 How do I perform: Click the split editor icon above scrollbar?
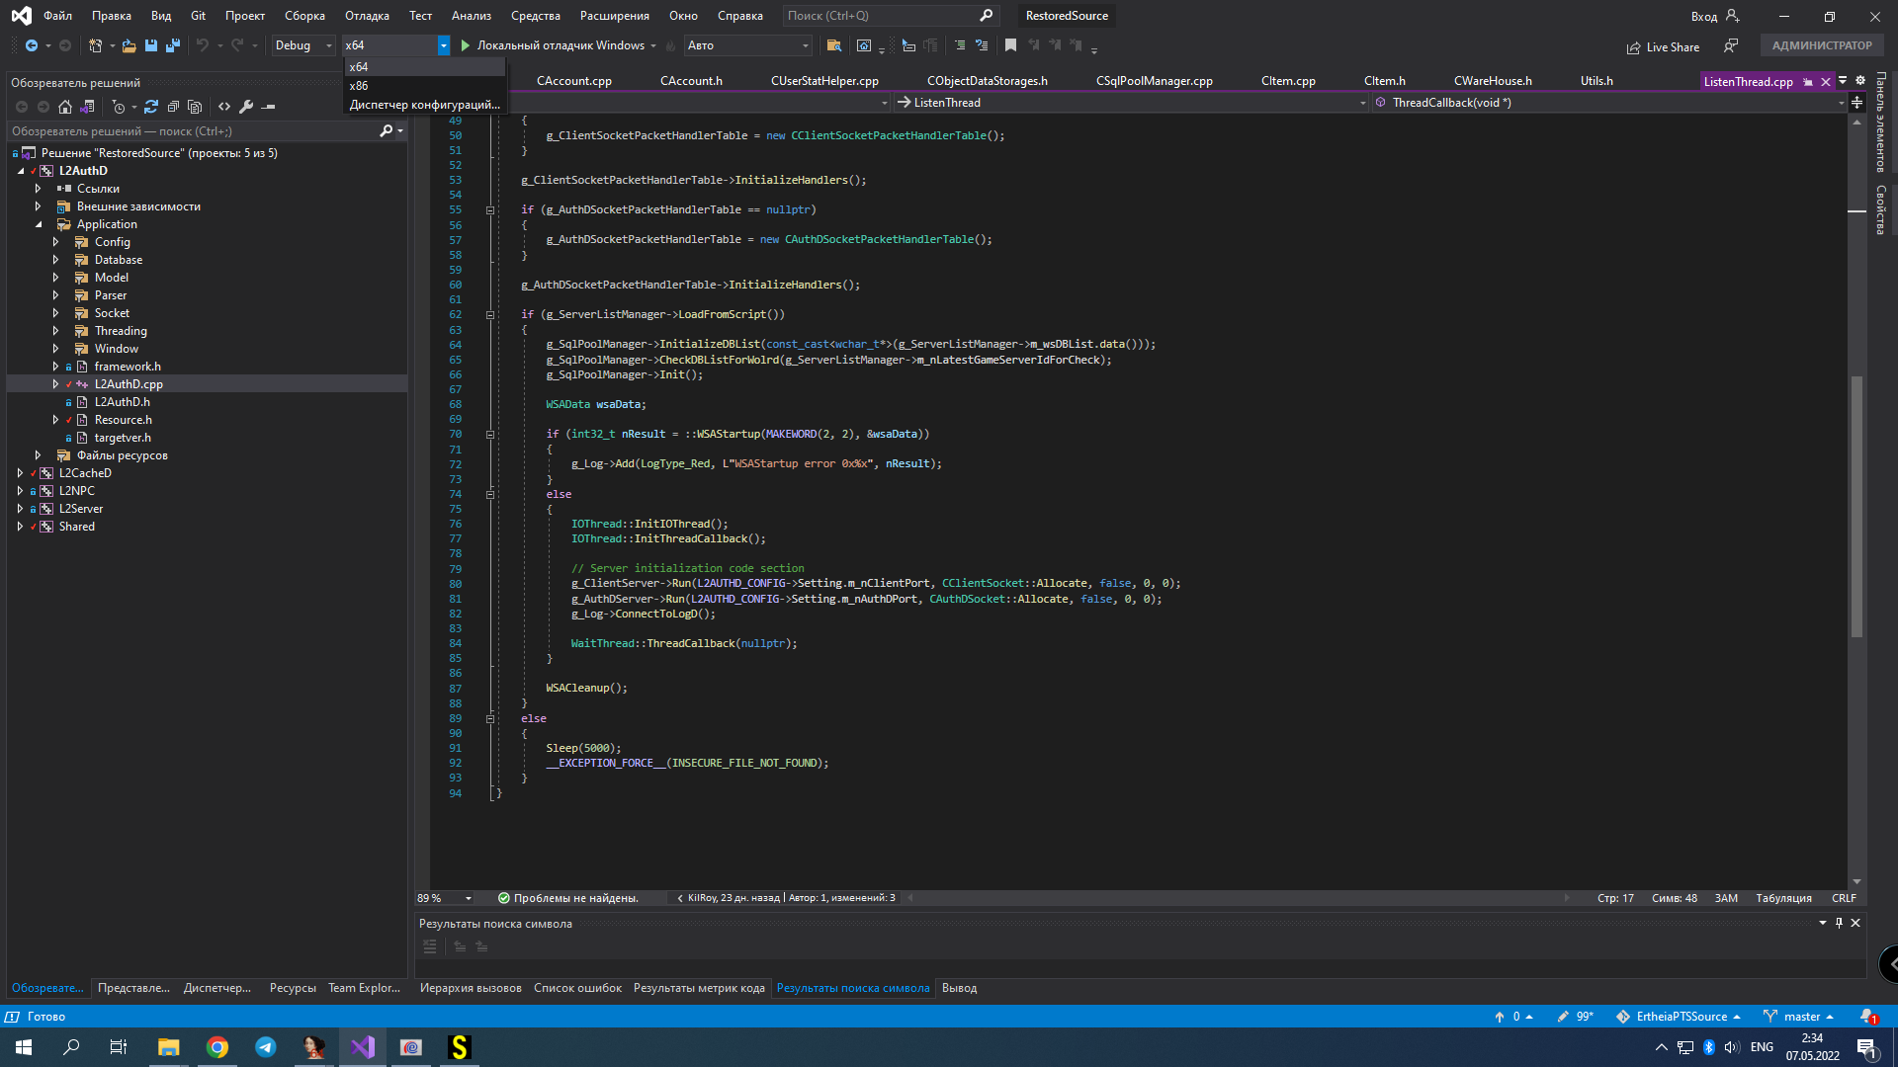tap(1856, 103)
